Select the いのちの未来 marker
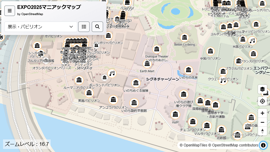This screenshot has width=270, height=152. (188, 70)
